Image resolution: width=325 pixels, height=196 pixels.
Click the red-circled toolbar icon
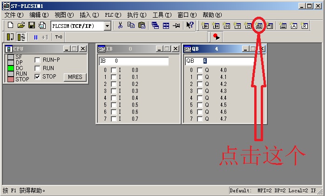[259, 26]
